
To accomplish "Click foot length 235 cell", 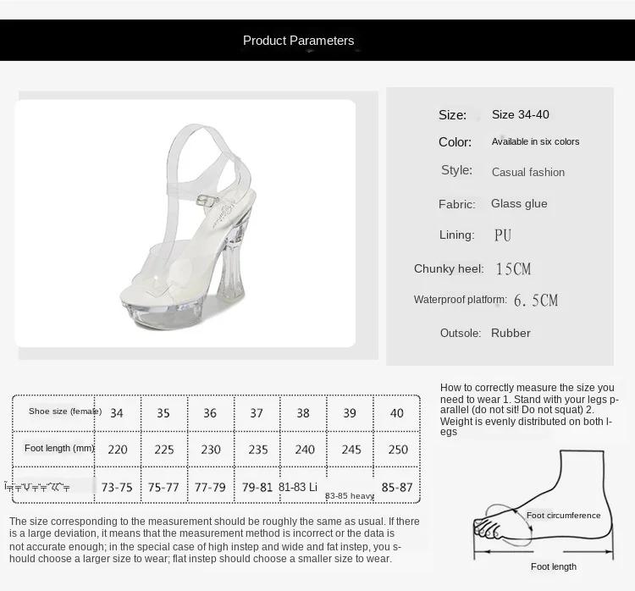I will tap(258, 450).
